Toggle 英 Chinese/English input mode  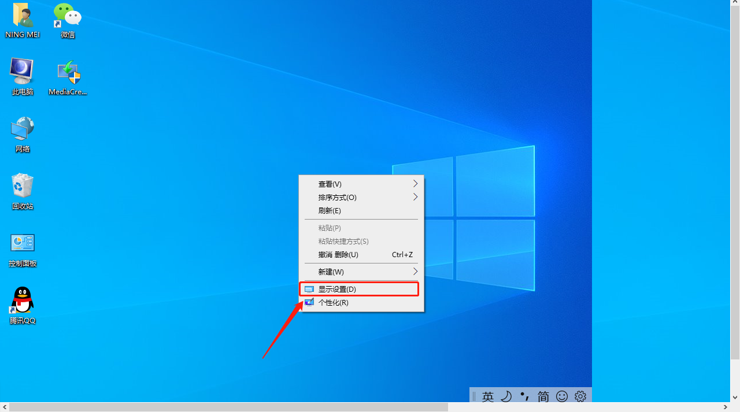[488, 396]
